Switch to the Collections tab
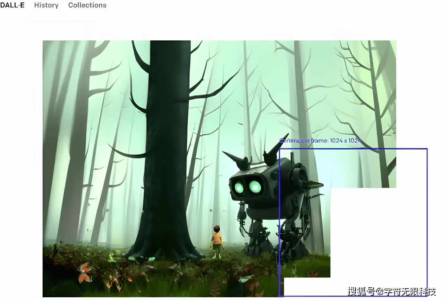The image size is (446, 301). click(x=87, y=5)
